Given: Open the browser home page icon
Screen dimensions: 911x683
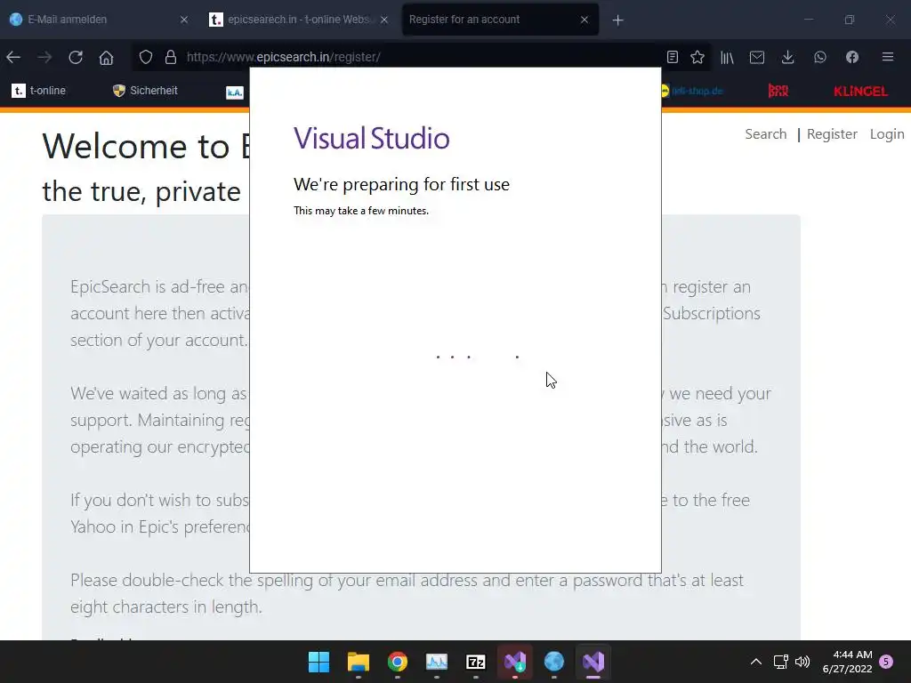Looking at the screenshot, I should (x=107, y=57).
